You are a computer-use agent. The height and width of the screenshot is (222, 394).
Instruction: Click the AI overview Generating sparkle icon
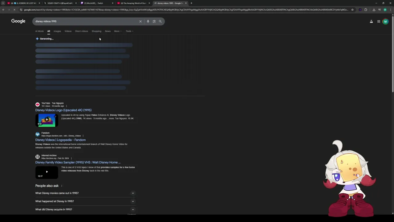click(x=37, y=39)
